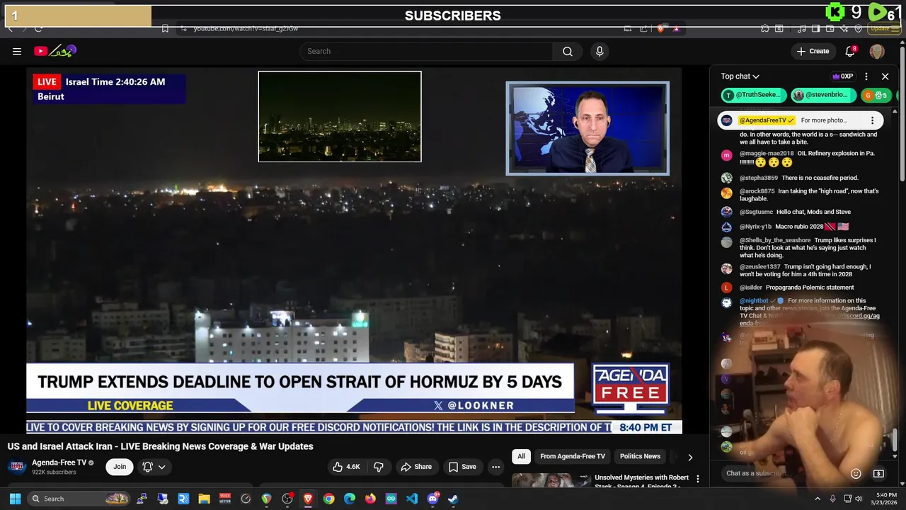The image size is (906, 510).
Task: Open the Agenda-Free TV channel avatar
Action: pos(17,466)
